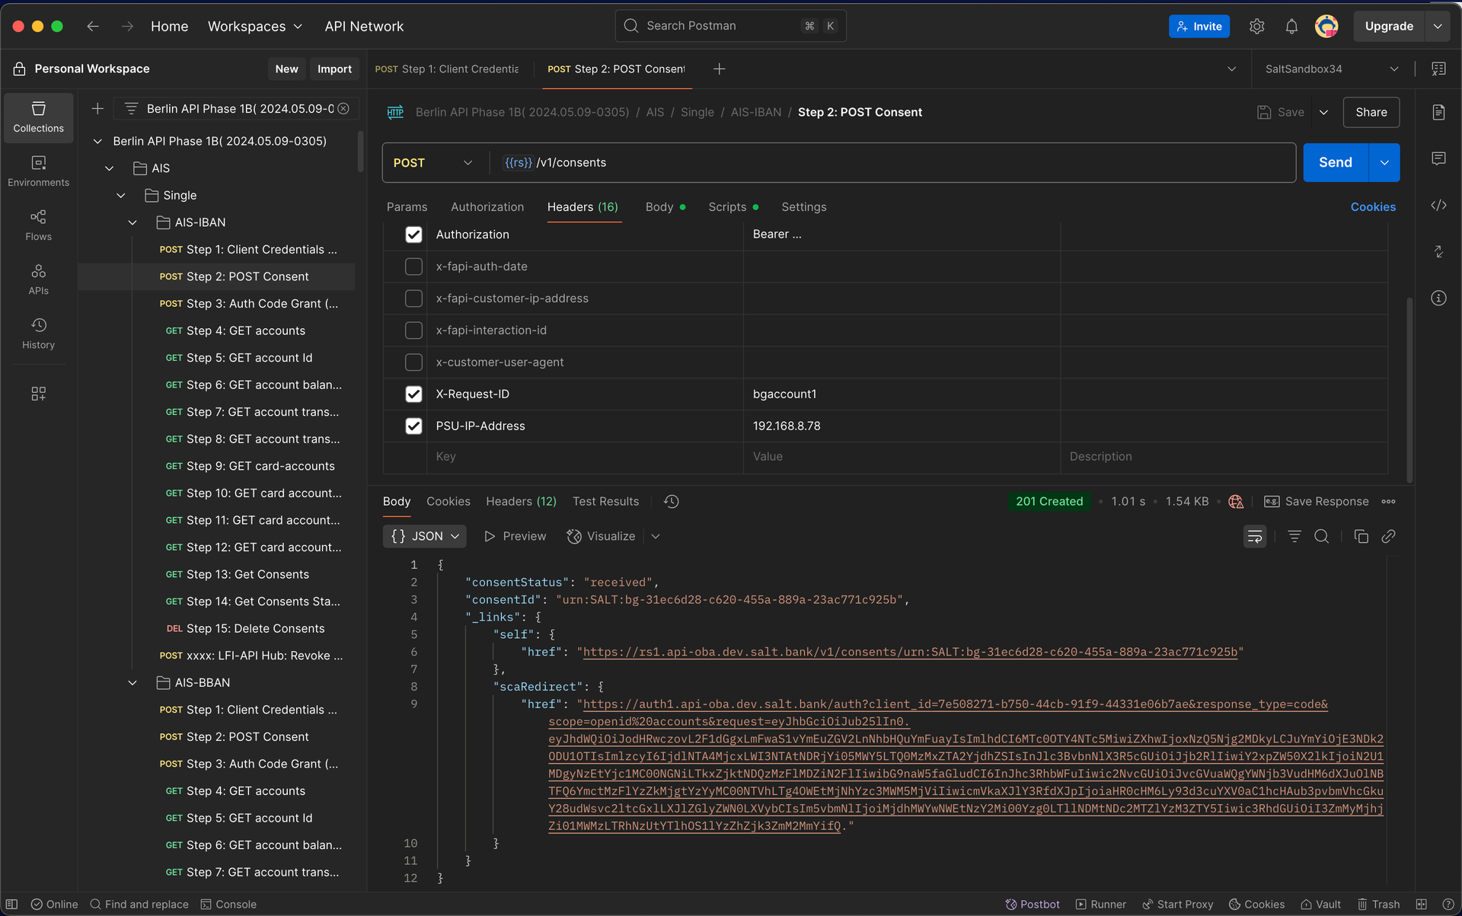Click the Share button
Screen dimensions: 1462x916
(x=1371, y=112)
